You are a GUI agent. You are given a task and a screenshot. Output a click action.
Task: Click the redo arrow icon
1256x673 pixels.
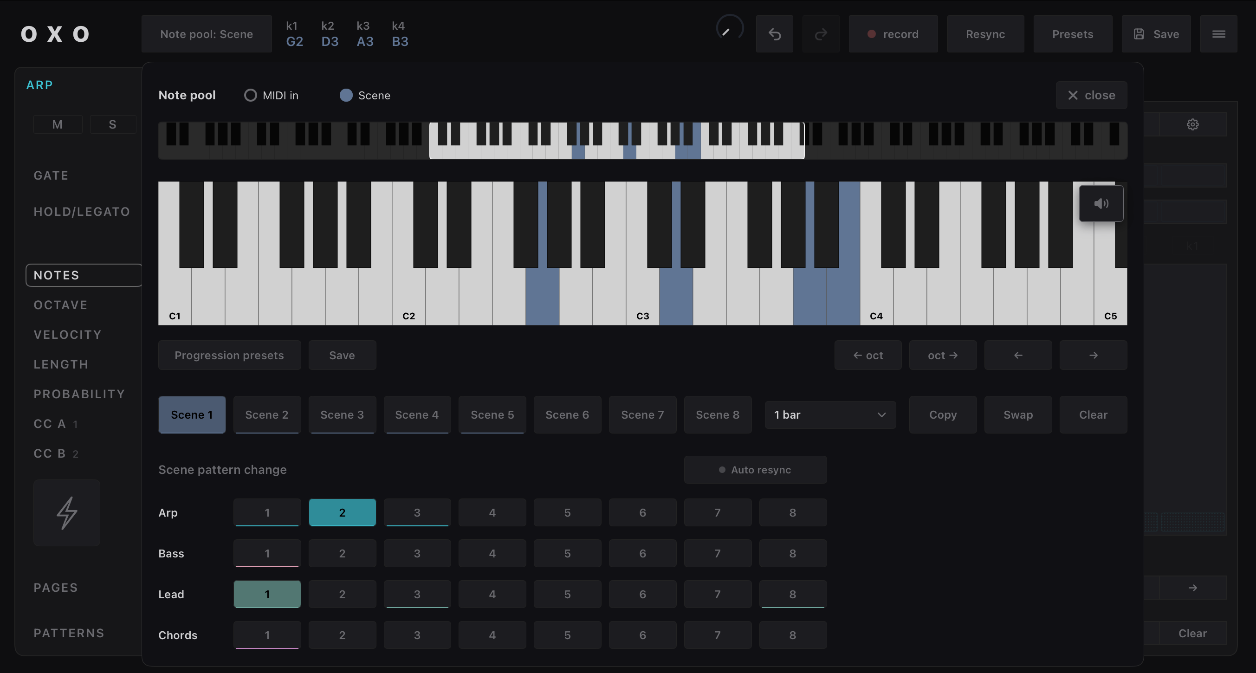[x=821, y=34]
